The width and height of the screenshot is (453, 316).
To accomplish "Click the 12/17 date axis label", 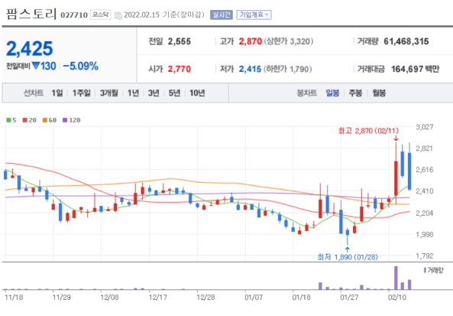I will (157, 297).
